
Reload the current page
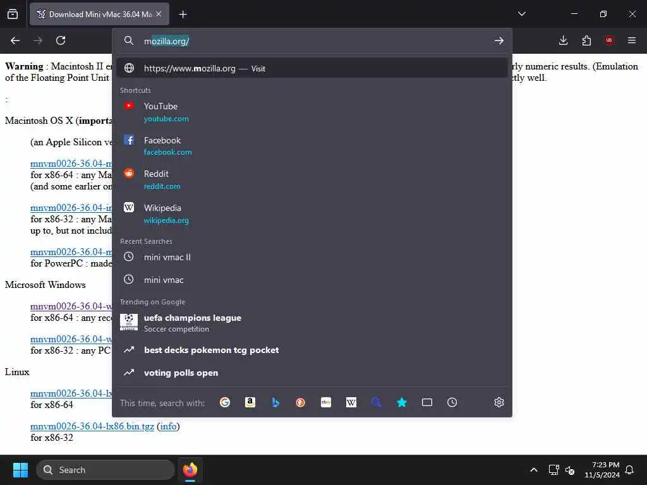click(61, 40)
